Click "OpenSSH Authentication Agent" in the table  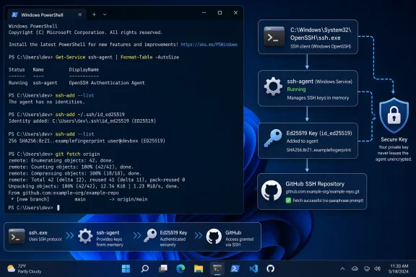pos(107,83)
